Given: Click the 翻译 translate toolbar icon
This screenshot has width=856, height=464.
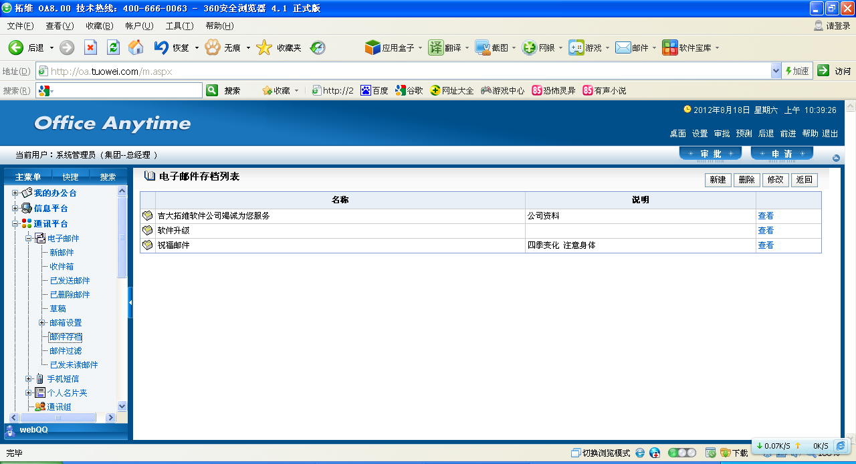Looking at the screenshot, I should coord(436,47).
